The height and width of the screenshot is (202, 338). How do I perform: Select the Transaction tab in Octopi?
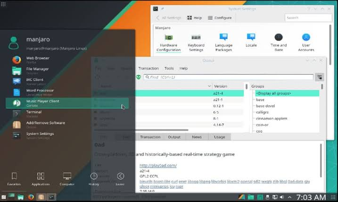pos(150,137)
